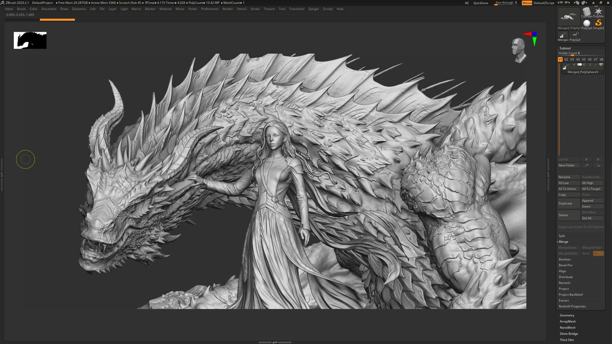This screenshot has height=344, width=612.
Task: Select the PolyMesh3D star tool
Action: 598,11
